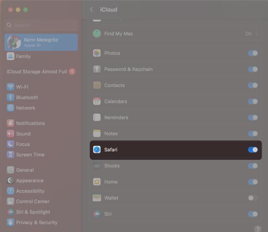
Task: Click the Appearance sidebar icon
Action: point(11,181)
